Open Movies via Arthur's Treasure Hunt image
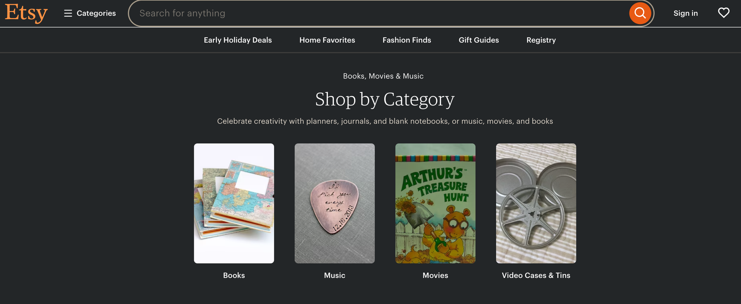This screenshot has width=741, height=304. pyautogui.click(x=435, y=203)
